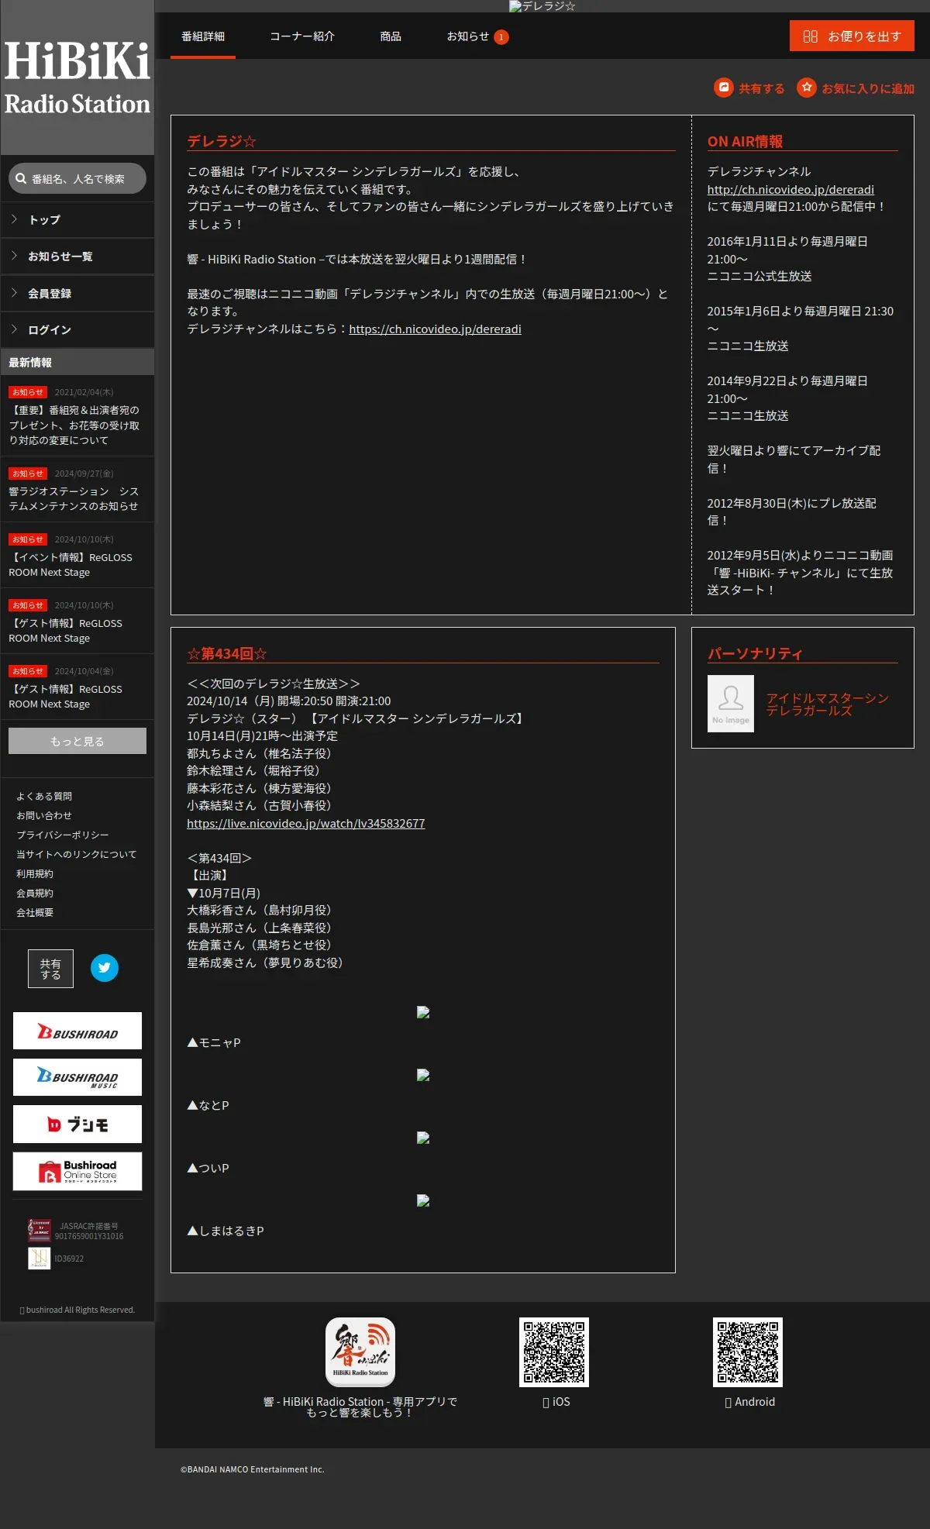The width and height of the screenshot is (930, 1529).
Task: Click the ON AIR情報 heading
Action: (745, 141)
